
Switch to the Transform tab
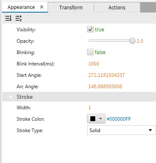tap(71, 7)
